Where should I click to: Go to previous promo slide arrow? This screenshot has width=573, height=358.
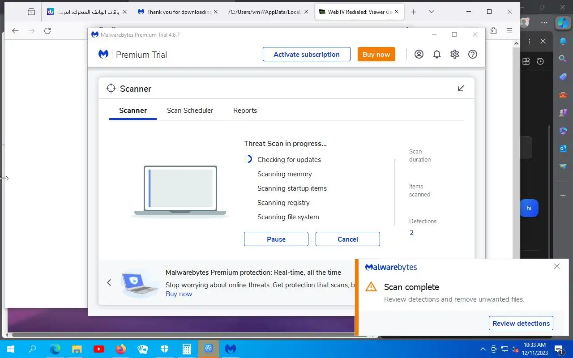[109, 282]
